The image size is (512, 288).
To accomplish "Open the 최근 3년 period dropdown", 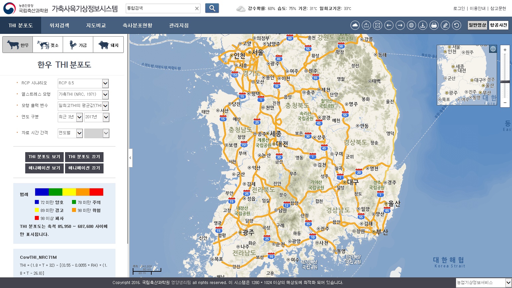I will [x=70, y=117].
